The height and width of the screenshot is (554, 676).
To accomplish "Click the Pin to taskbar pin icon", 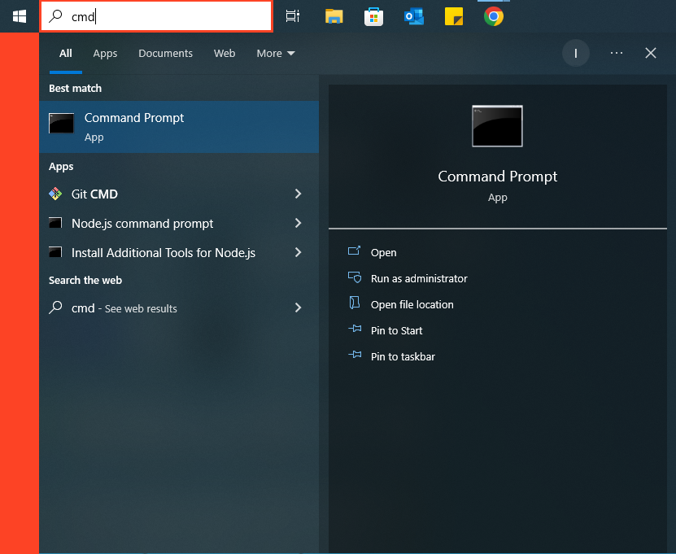I will (x=355, y=355).
